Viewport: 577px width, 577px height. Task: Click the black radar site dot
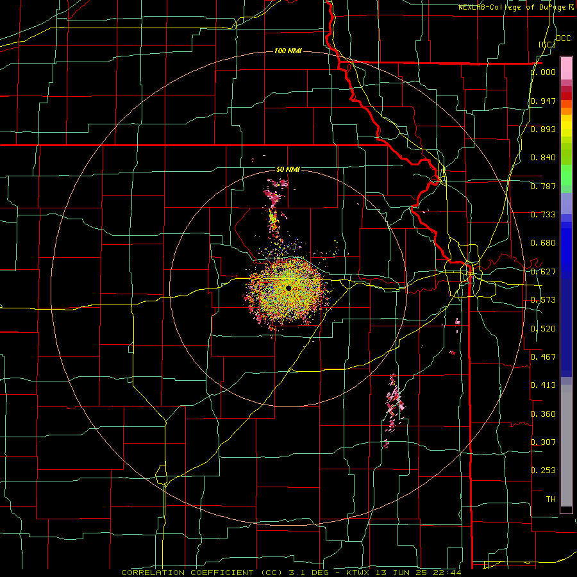click(288, 288)
